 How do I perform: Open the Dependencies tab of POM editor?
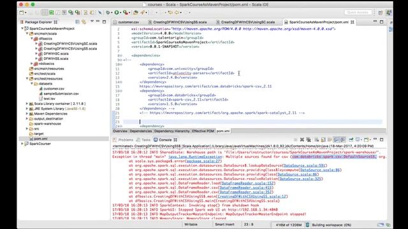[141, 131]
